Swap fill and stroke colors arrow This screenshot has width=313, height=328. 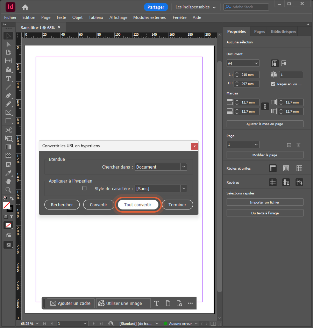[x=12, y=198]
